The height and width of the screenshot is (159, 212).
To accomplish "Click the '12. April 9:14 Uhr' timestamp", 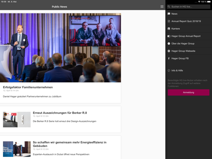I will pyautogui.click(x=11, y=91).
